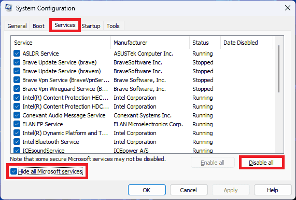Toggle the Brave Vpn Service checkbox
Viewport: 296px width, 200px height.
[x=17, y=80]
